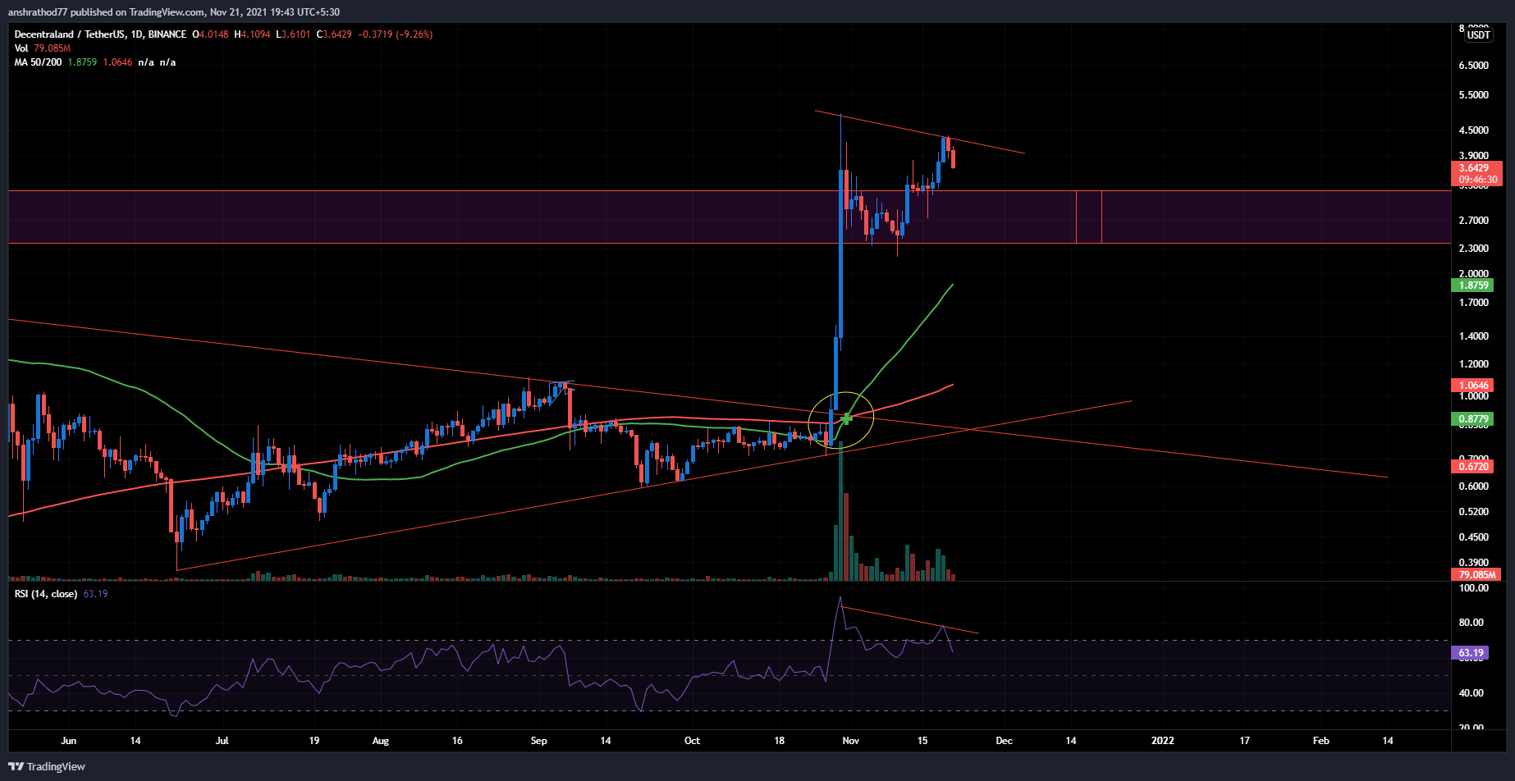Click the Nov date label on time axis

[850, 741]
